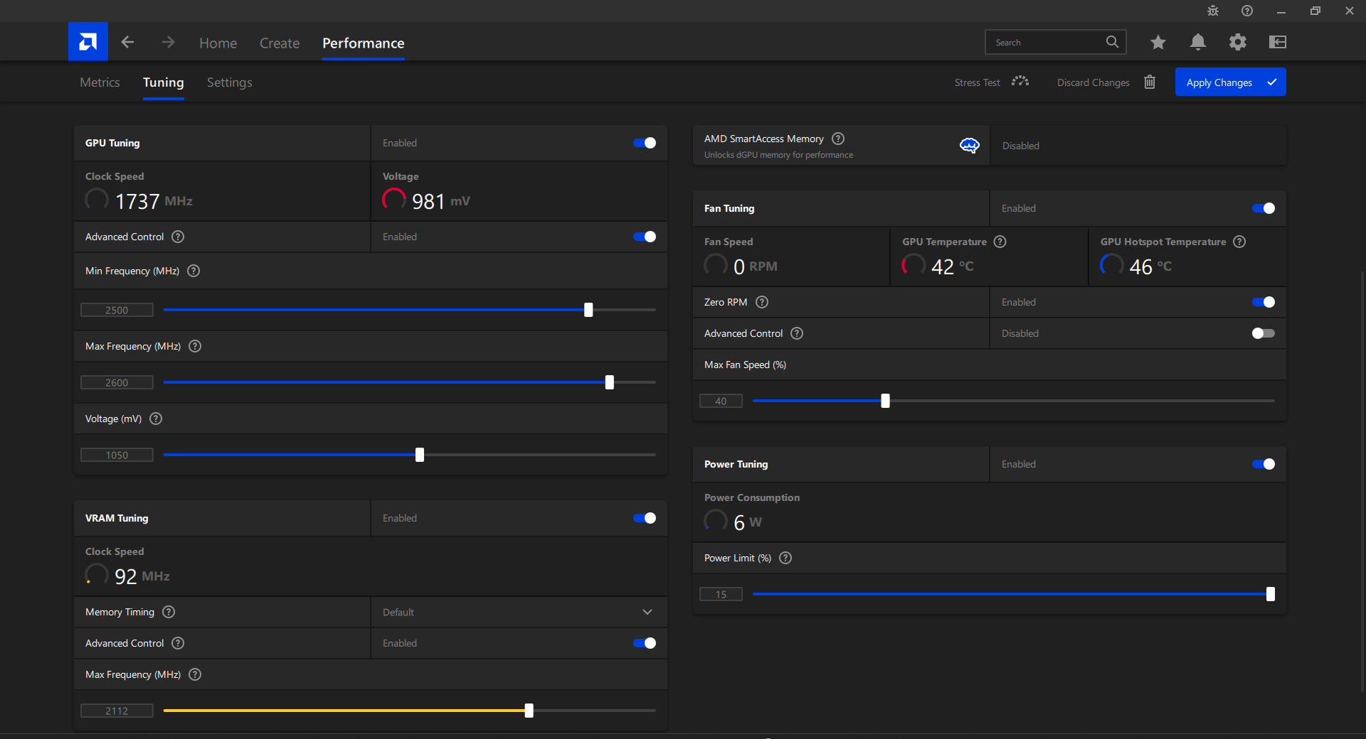Go back using the left arrow icon

tap(127, 43)
